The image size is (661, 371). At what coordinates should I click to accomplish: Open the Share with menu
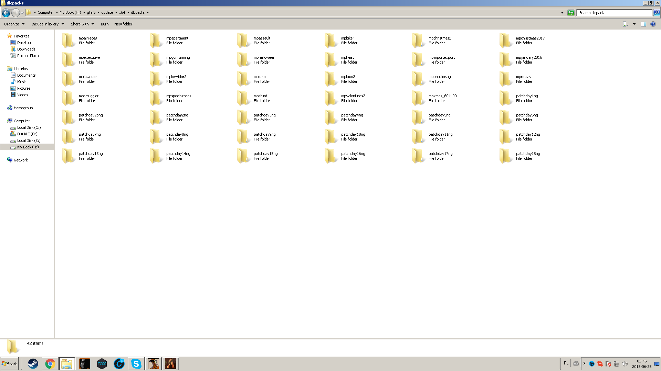click(82, 24)
